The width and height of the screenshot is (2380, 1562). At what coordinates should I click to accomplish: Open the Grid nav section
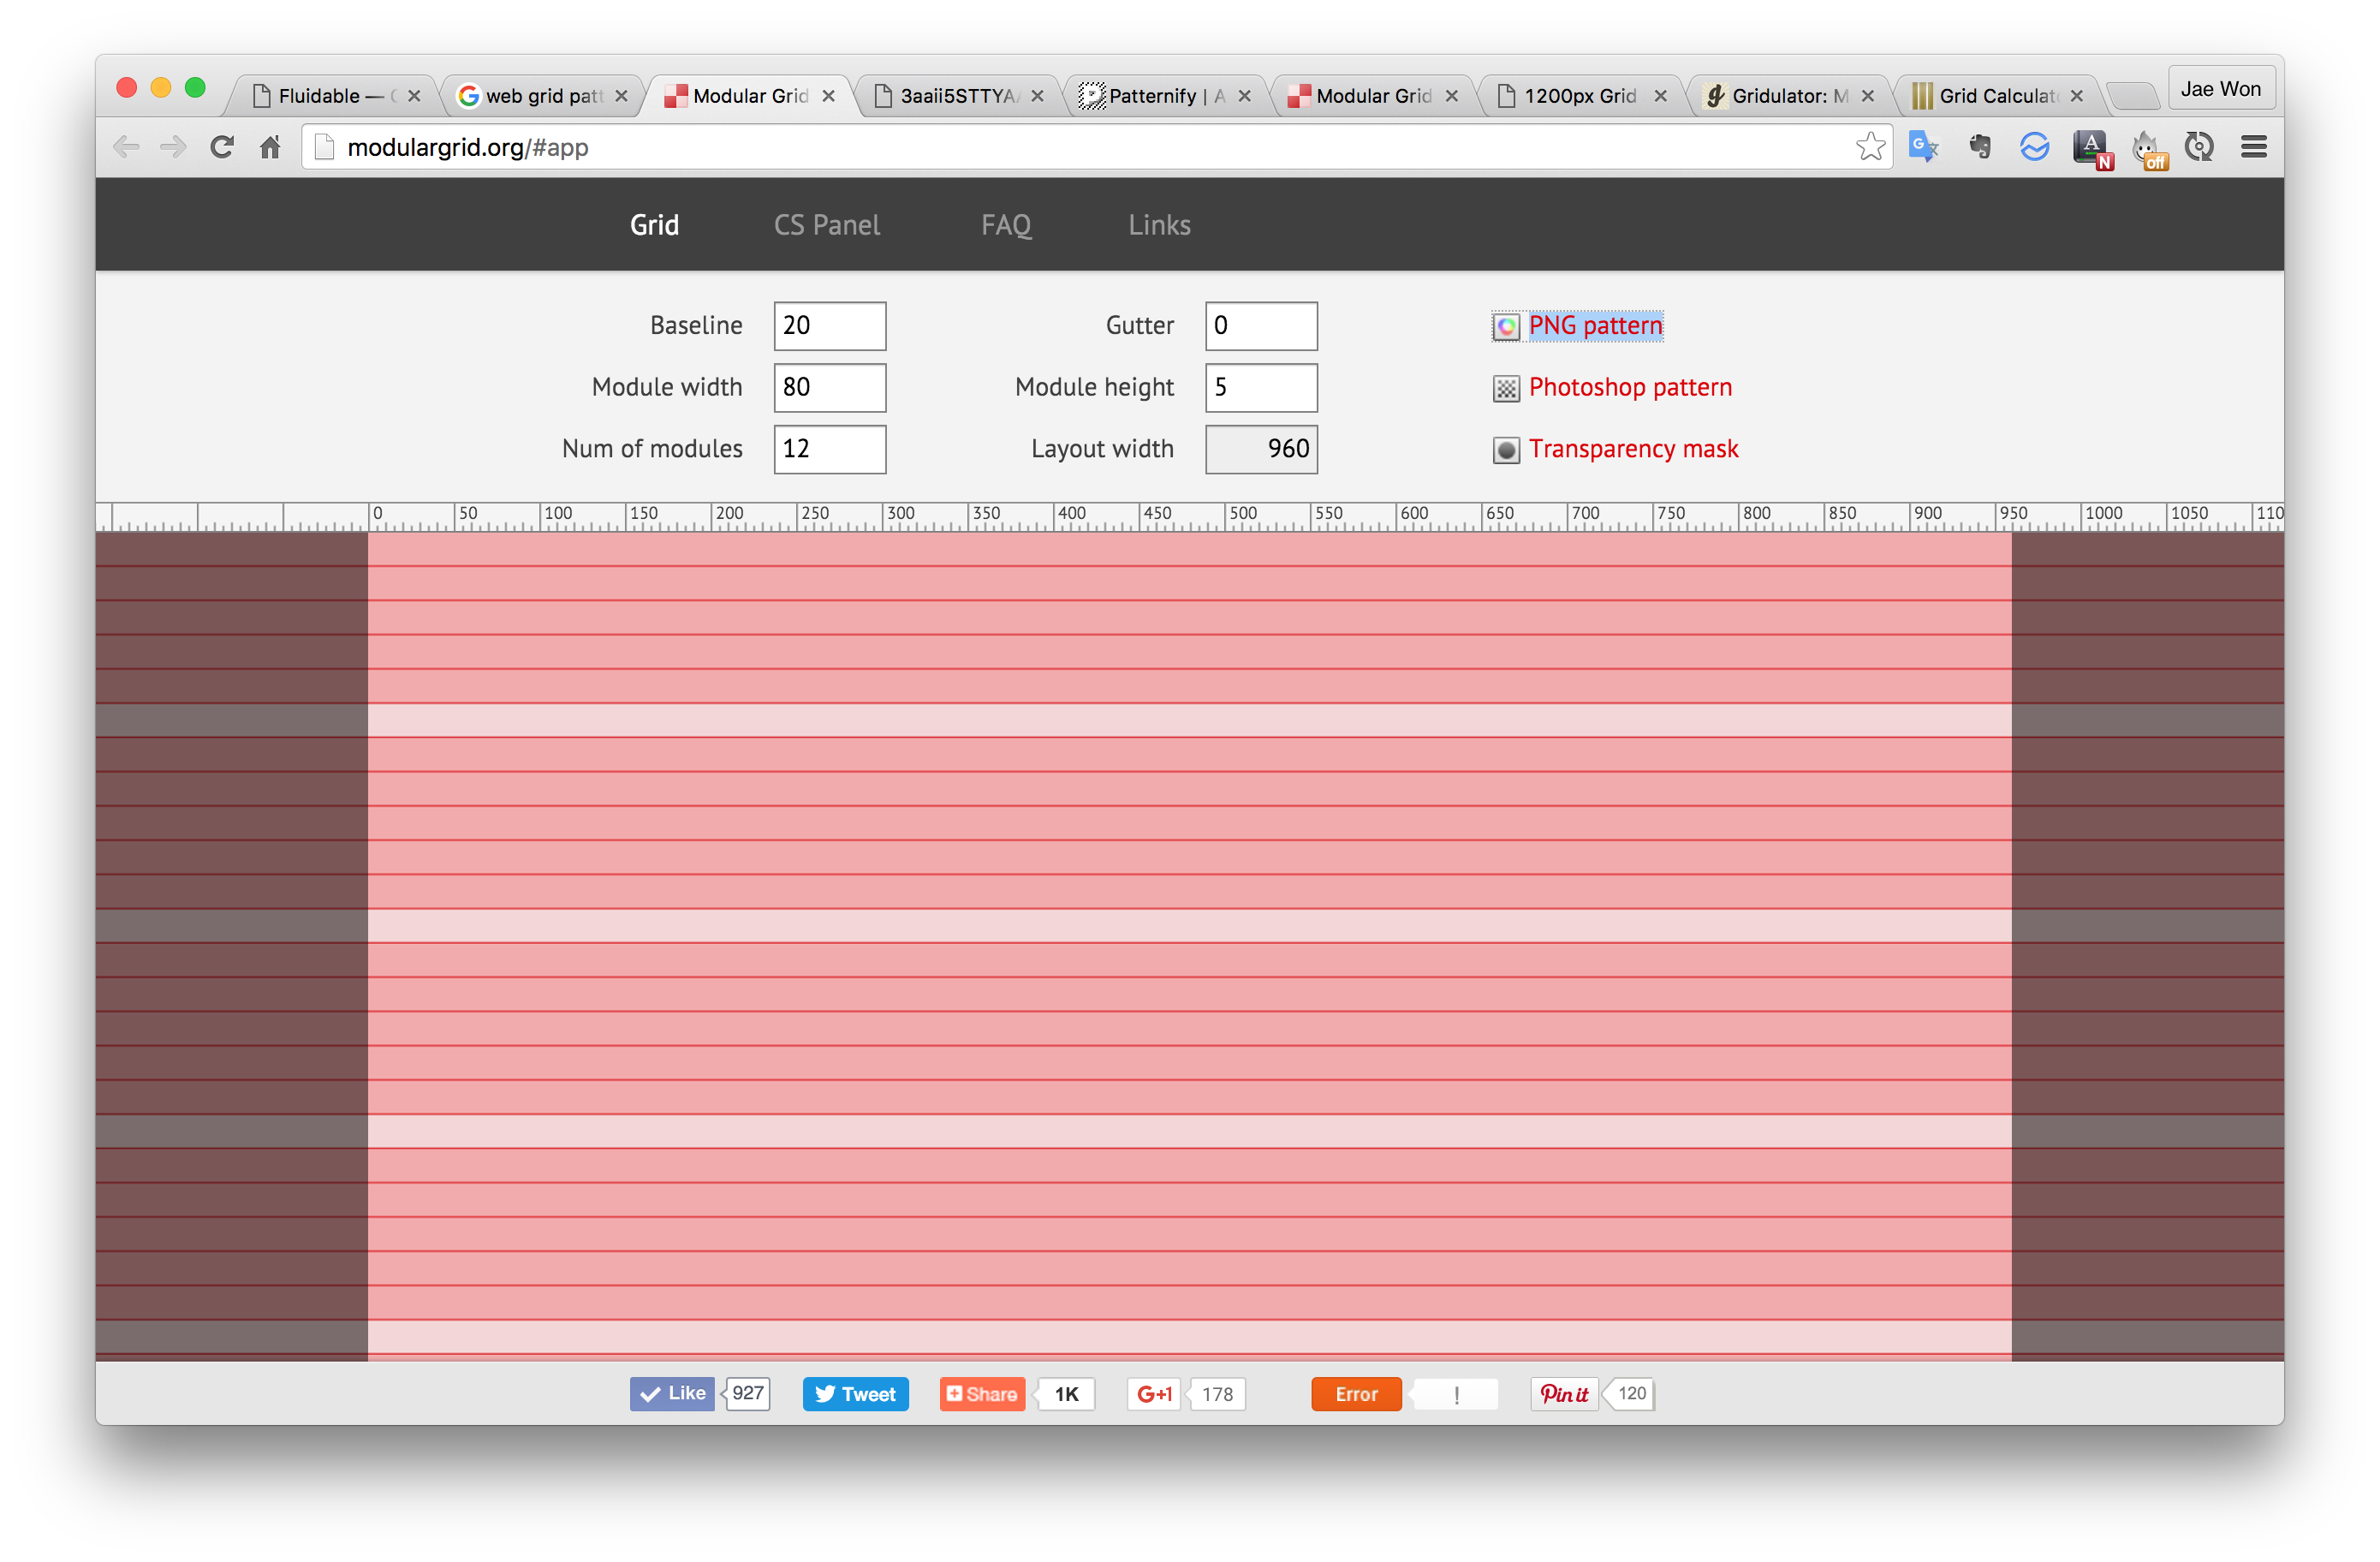[654, 225]
